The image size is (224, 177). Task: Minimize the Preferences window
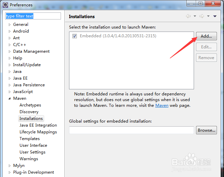pyautogui.click(x=191, y=4)
